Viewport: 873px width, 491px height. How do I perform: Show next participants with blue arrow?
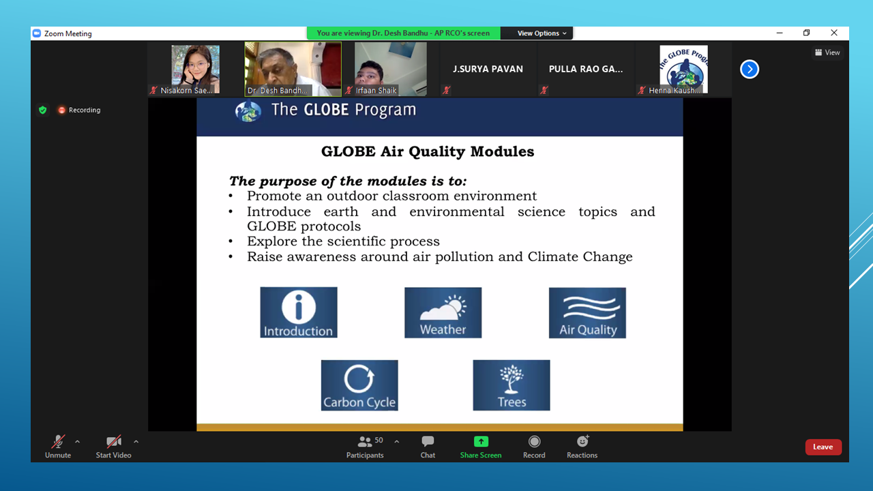pos(750,70)
